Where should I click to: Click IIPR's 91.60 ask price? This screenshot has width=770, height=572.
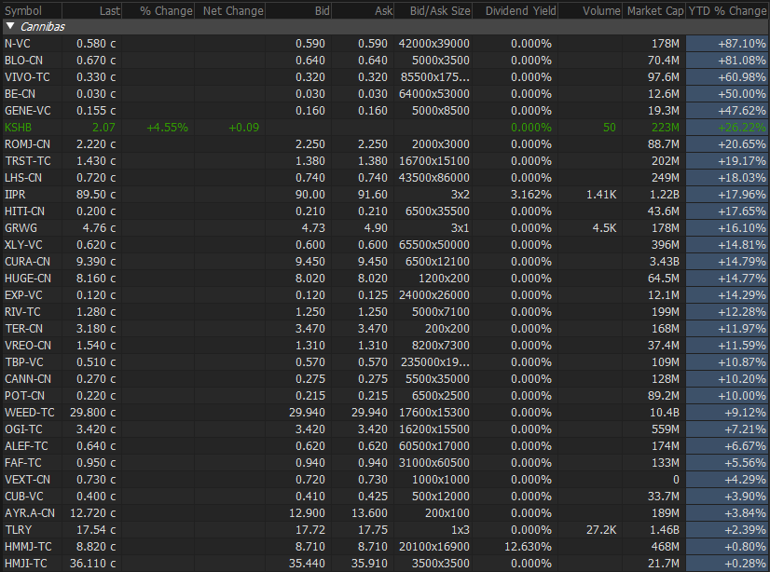pos(372,195)
